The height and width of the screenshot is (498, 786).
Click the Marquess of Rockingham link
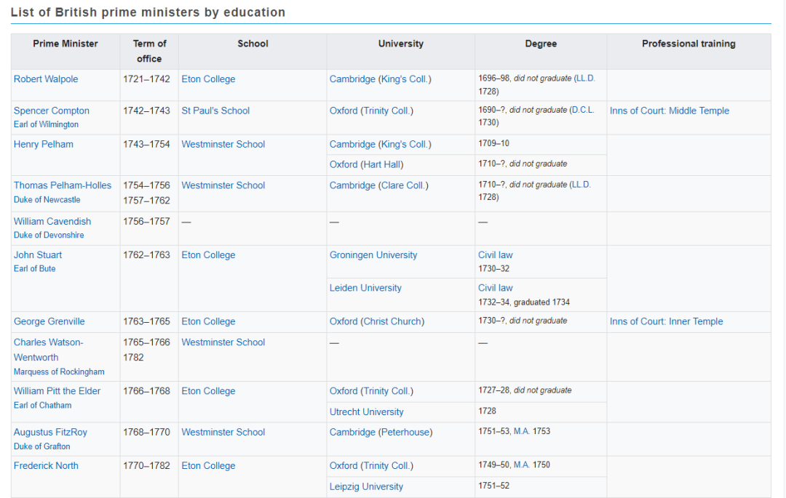coord(59,372)
